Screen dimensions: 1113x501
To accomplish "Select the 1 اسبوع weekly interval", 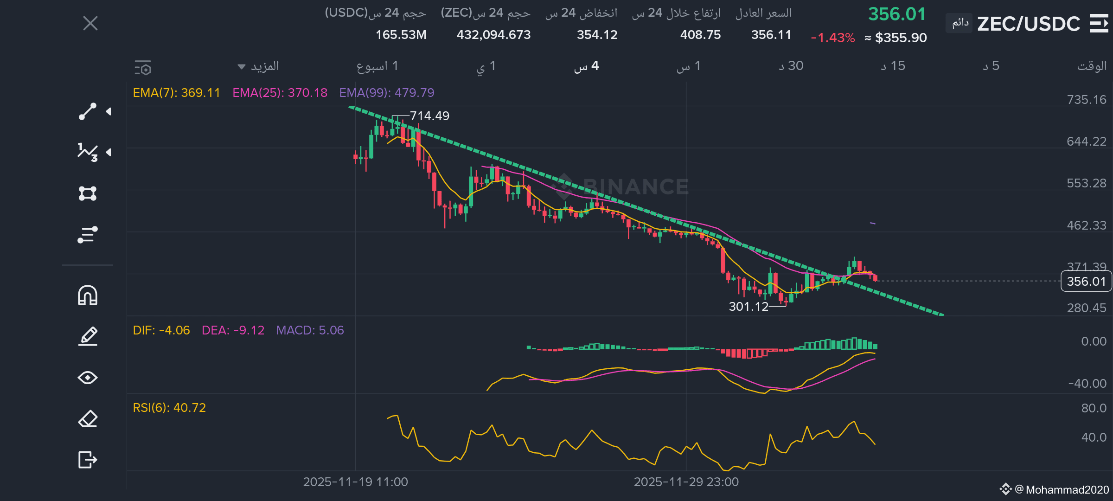I will coord(377,66).
